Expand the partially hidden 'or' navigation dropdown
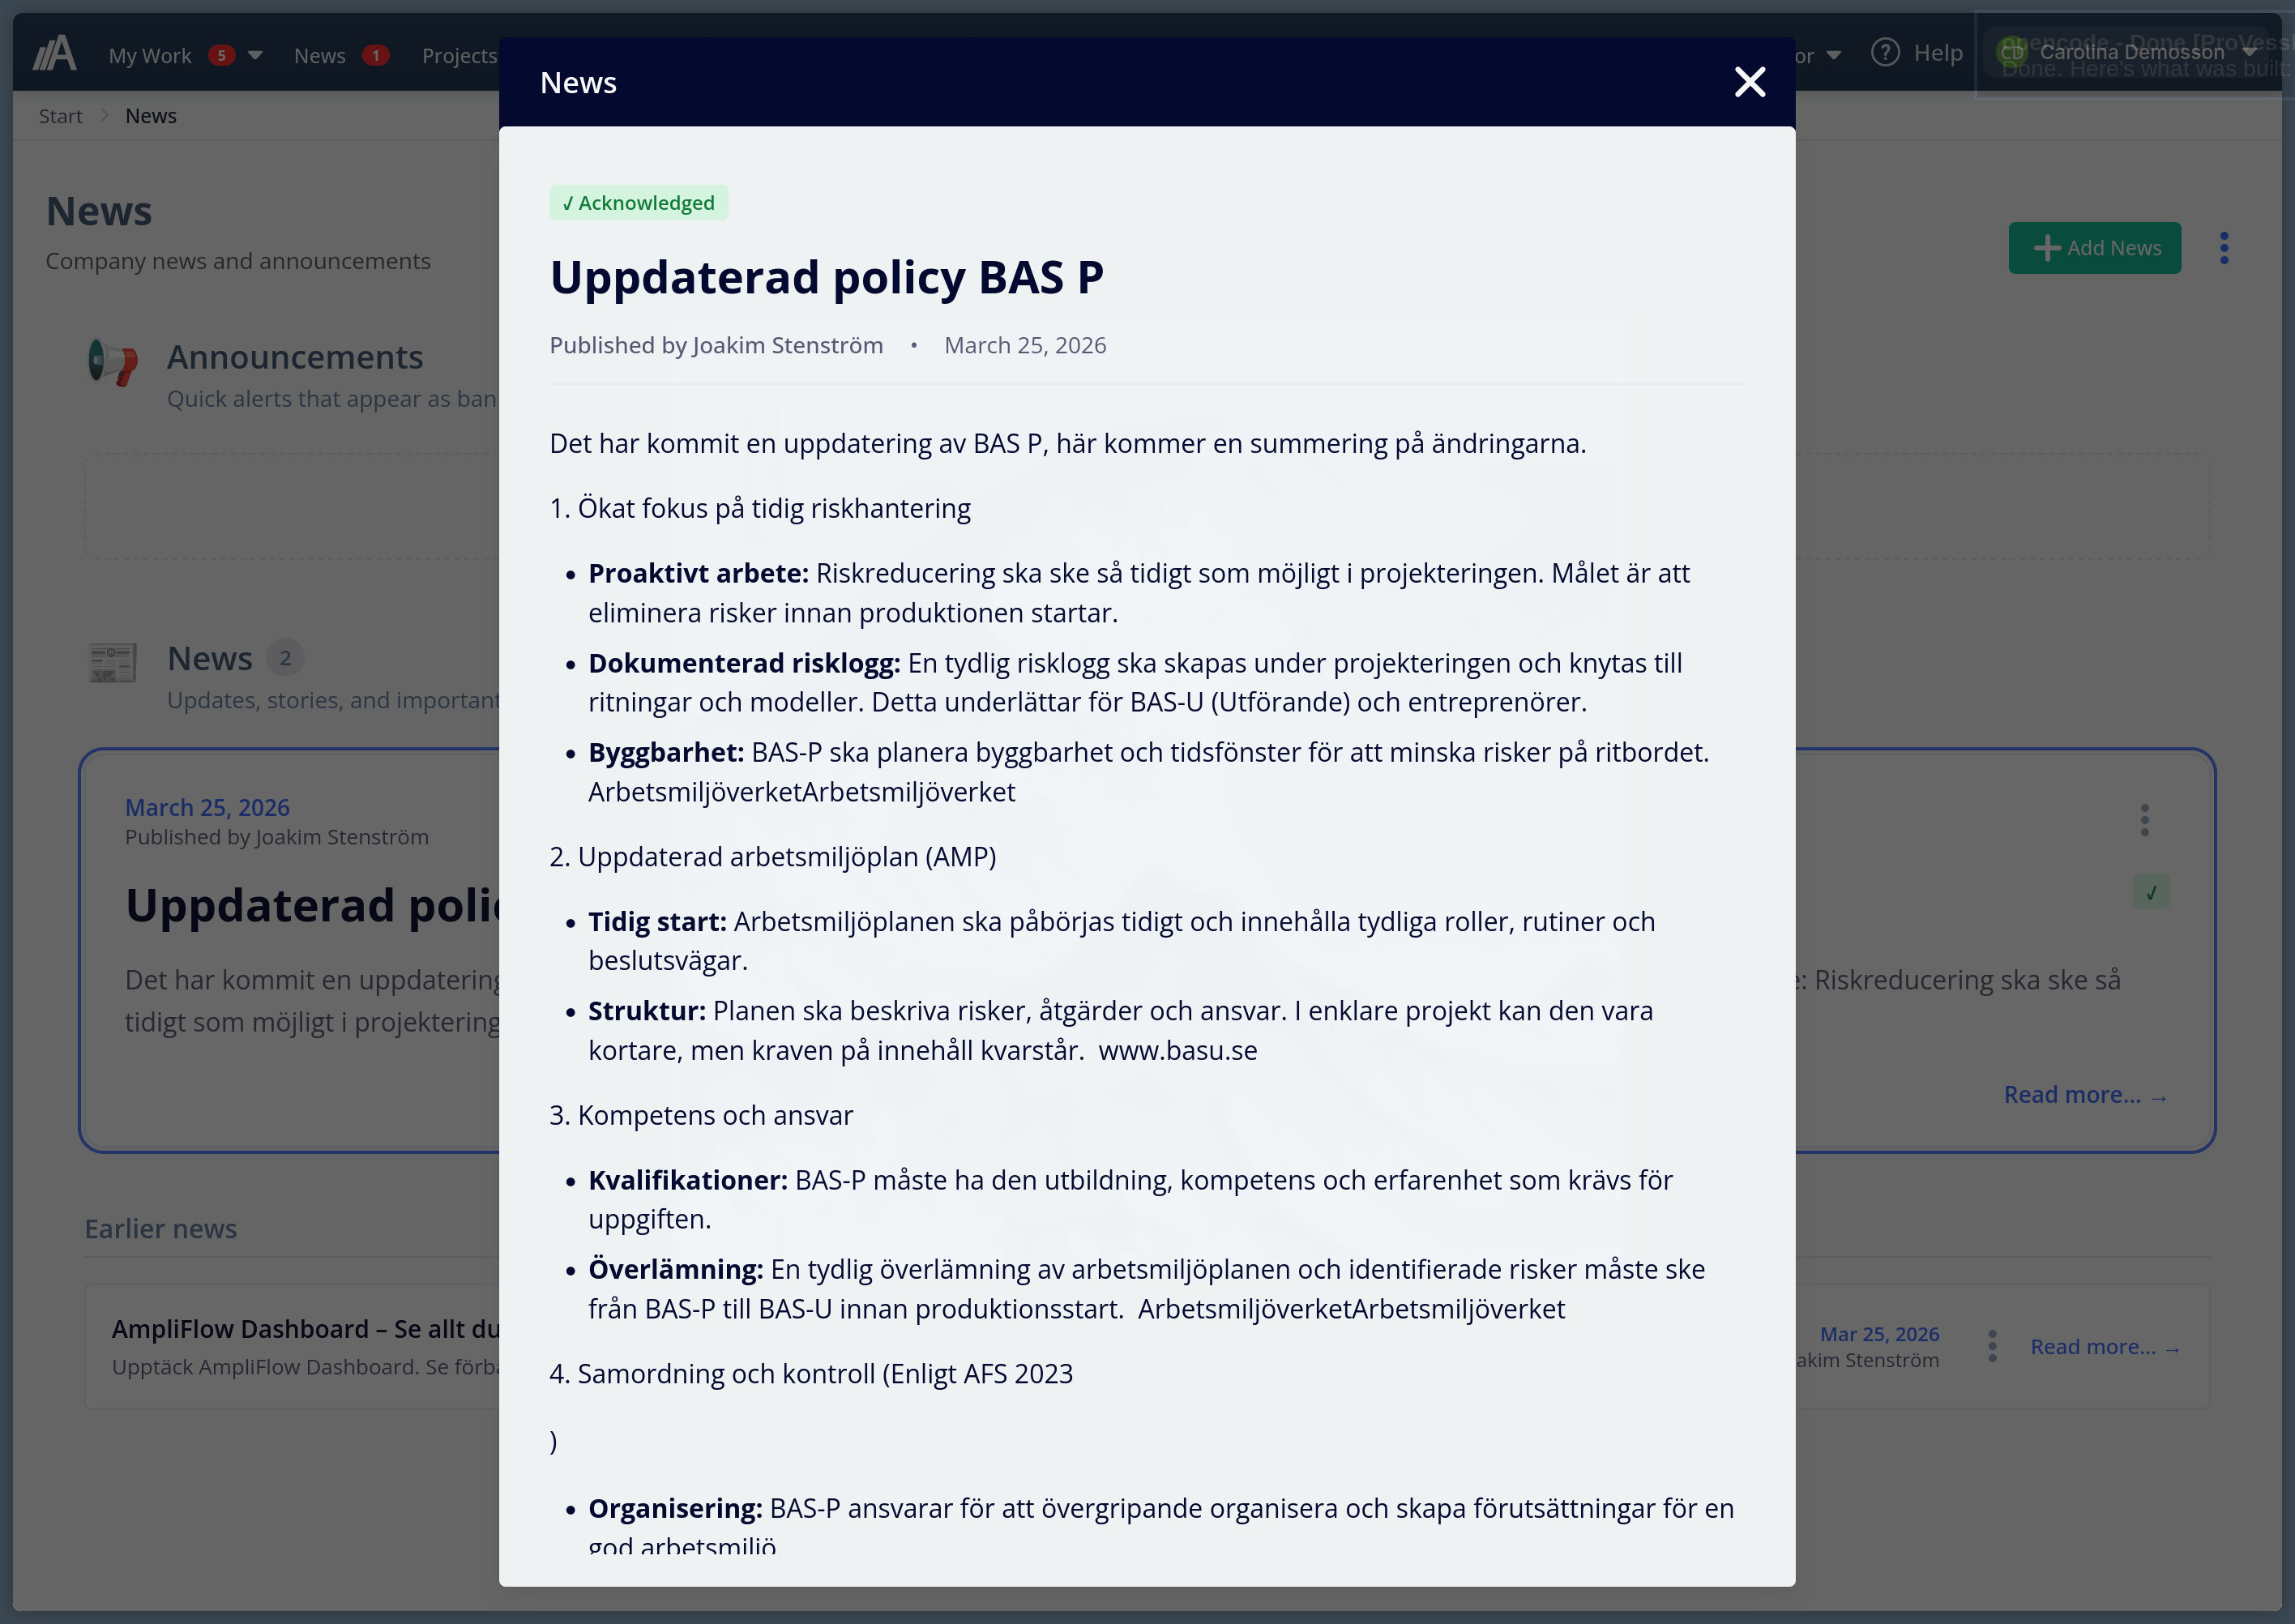This screenshot has width=2295, height=1624. click(x=1833, y=55)
